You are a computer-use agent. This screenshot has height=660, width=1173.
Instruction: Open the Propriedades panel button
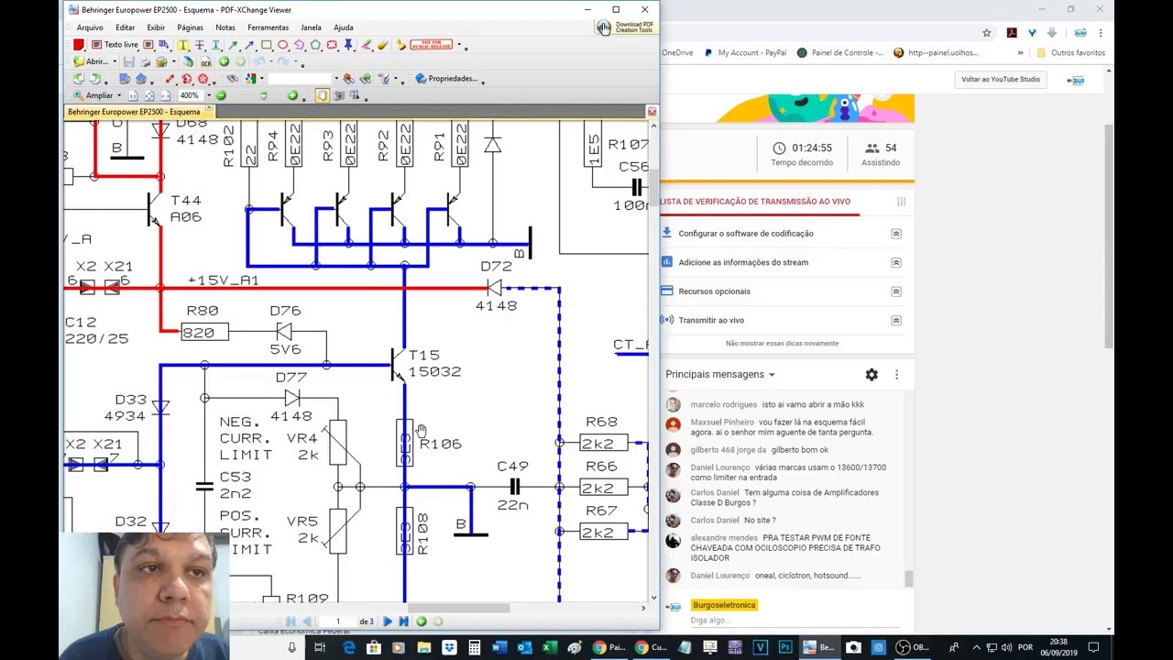[449, 79]
